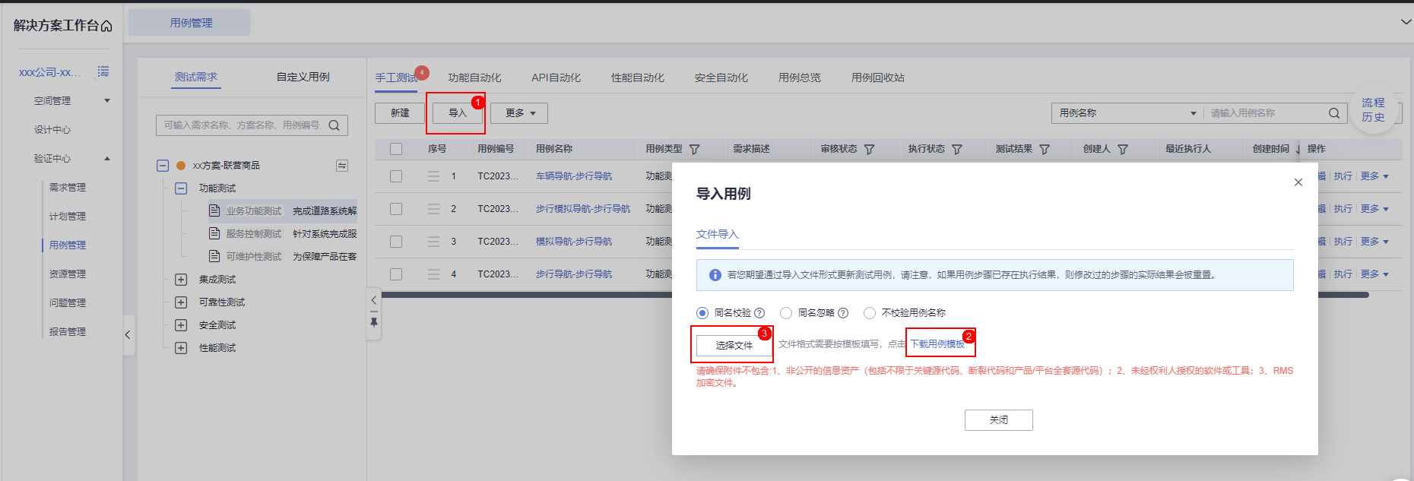Click the drag handle icon of row 1

(x=433, y=176)
